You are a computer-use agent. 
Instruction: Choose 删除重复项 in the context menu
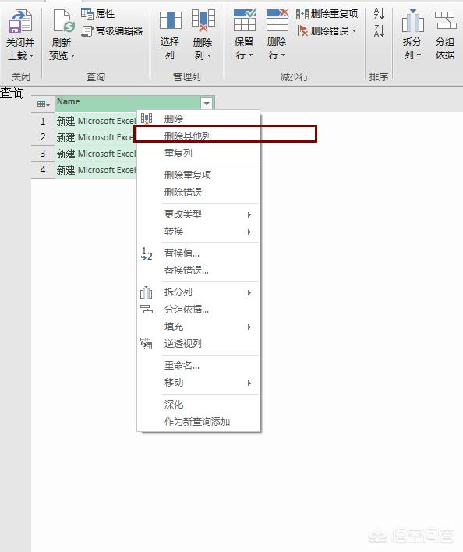coord(199,175)
